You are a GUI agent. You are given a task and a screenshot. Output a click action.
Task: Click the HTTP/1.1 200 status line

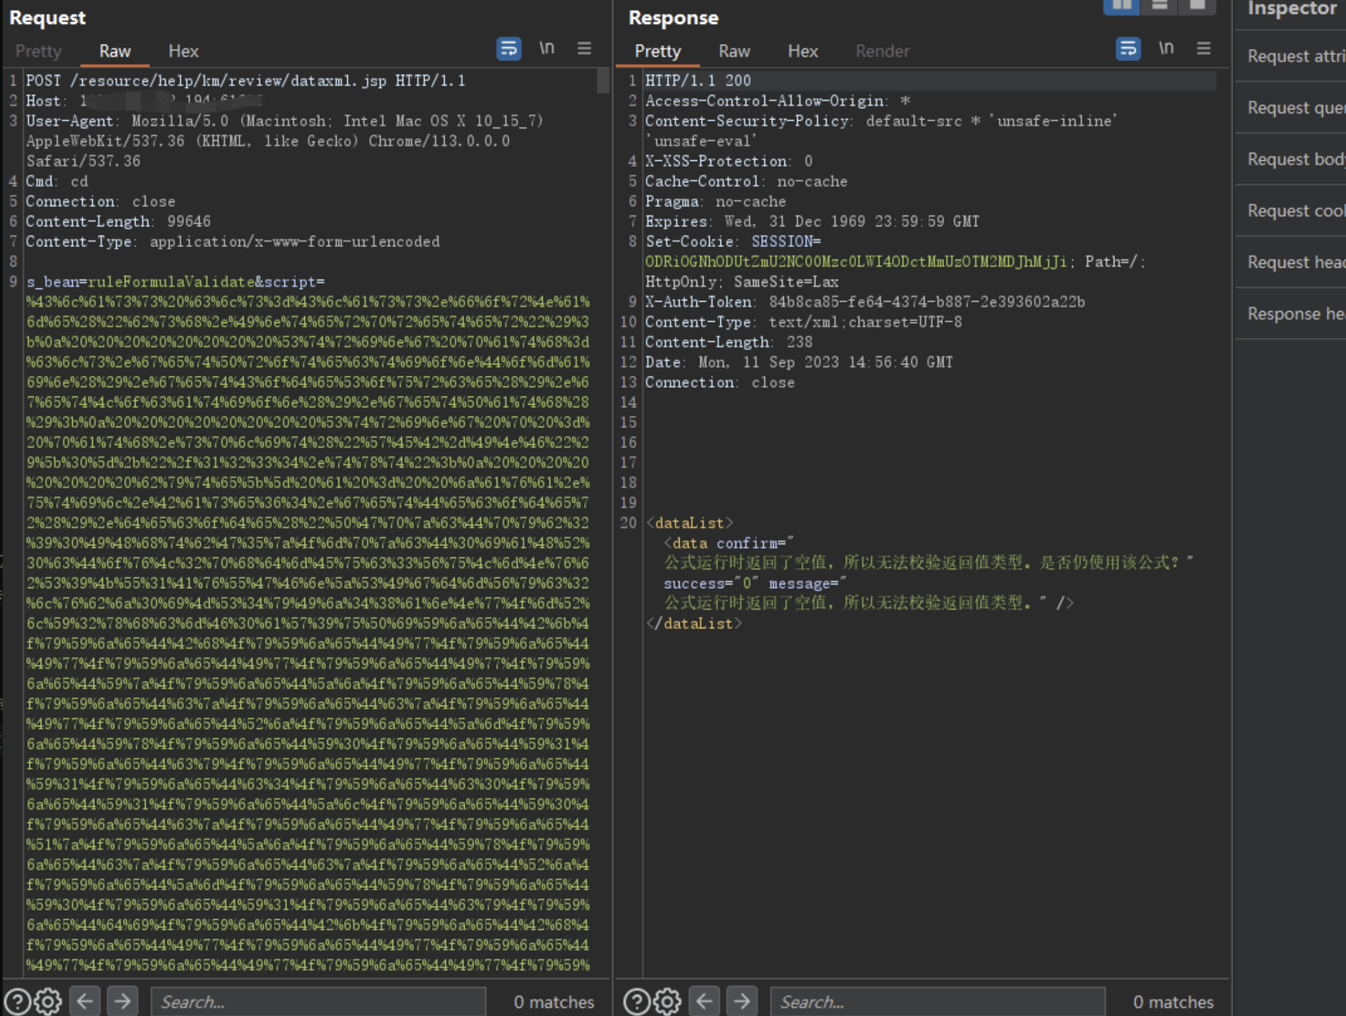click(698, 81)
